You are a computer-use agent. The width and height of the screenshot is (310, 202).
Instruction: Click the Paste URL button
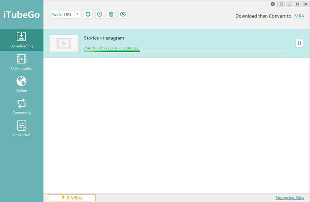click(x=62, y=15)
